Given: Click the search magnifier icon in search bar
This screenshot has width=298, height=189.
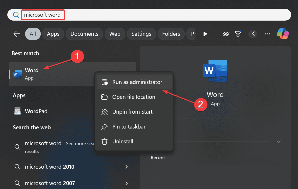Looking at the screenshot, I should pos(16,15).
